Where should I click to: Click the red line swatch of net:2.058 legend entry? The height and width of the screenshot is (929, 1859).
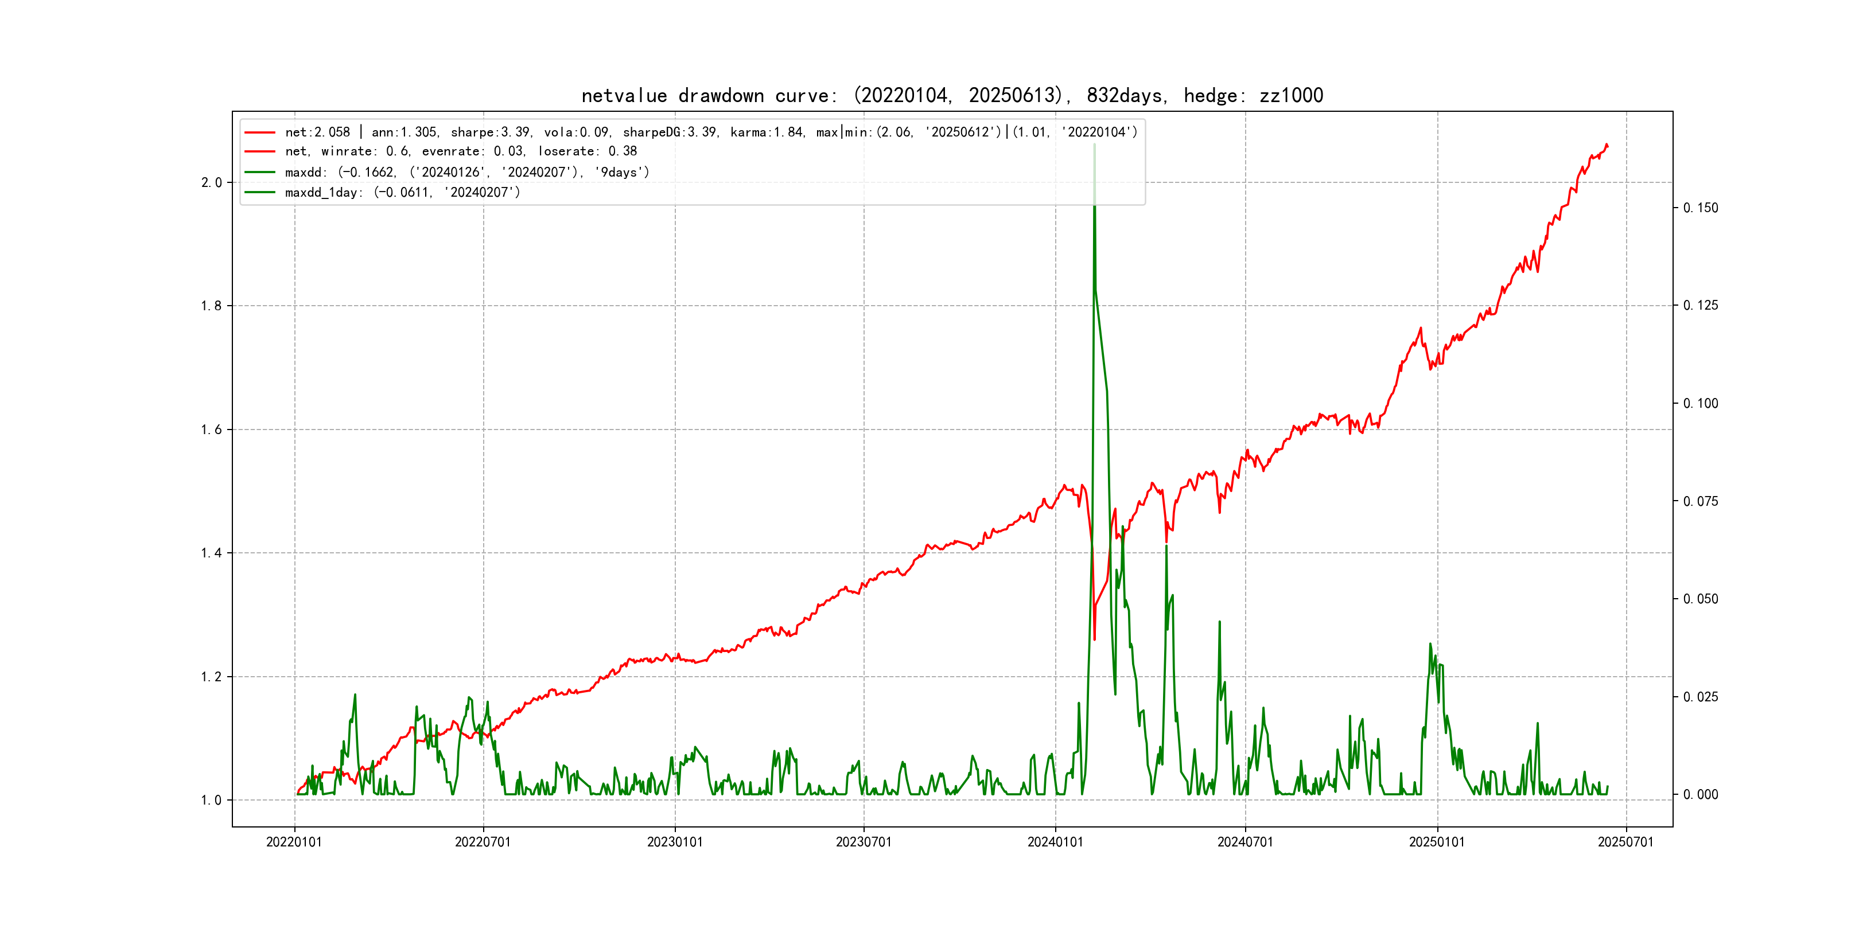point(260,132)
